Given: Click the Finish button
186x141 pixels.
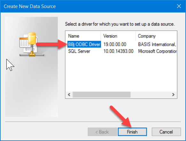Looking at the screenshot, I should (x=132, y=132).
